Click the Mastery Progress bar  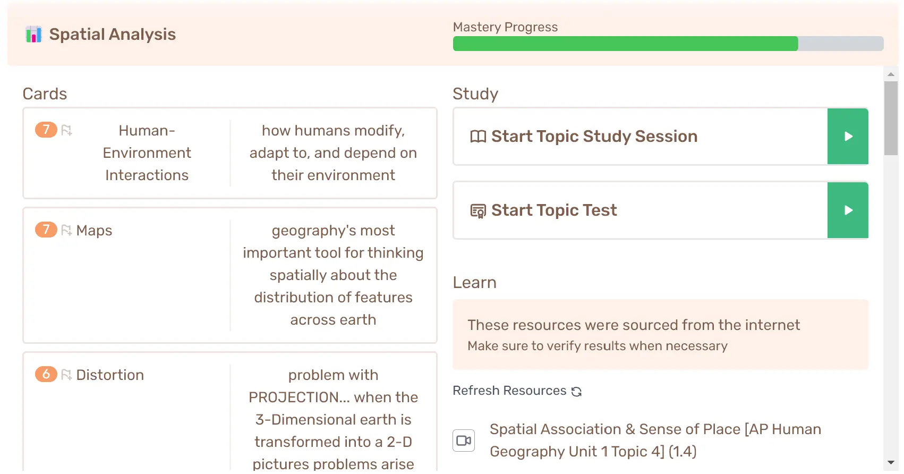click(x=667, y=43)
